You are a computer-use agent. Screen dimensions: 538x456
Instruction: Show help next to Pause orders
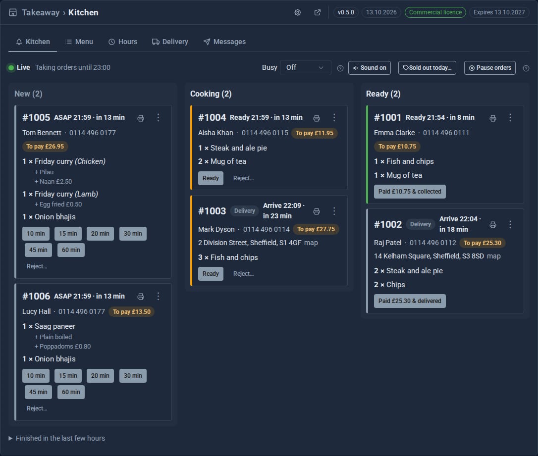coord(526,68)
